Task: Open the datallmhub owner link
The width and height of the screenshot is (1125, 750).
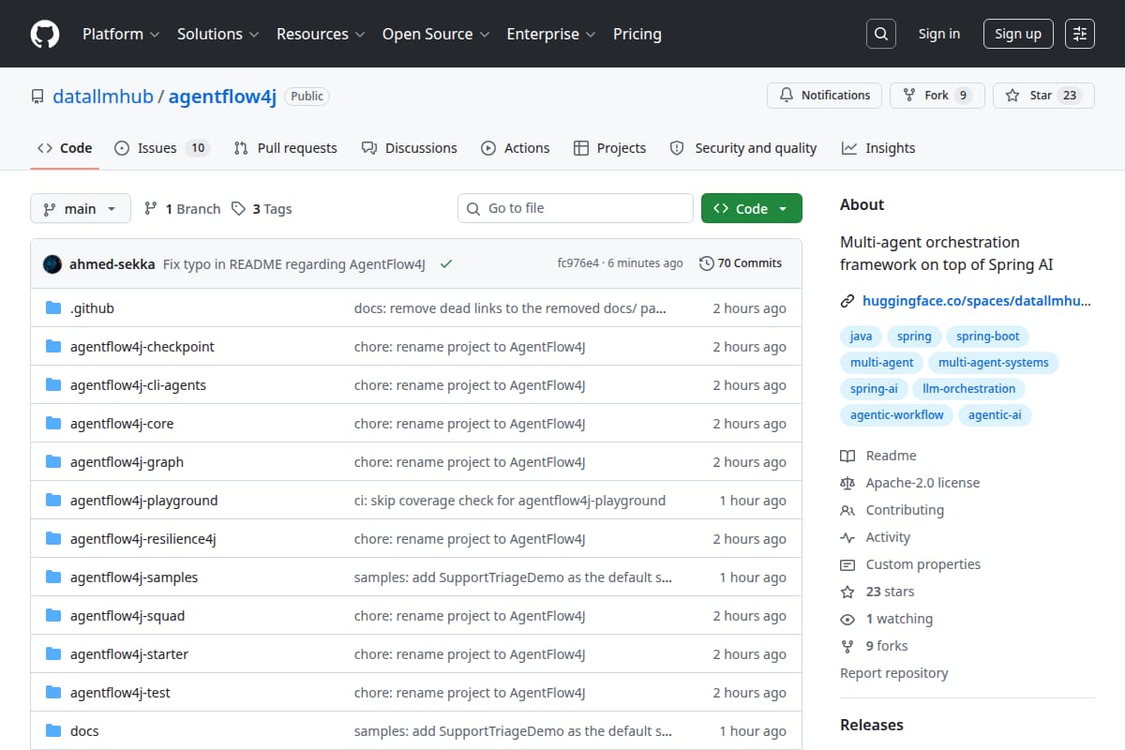Action: click(103, 96)
